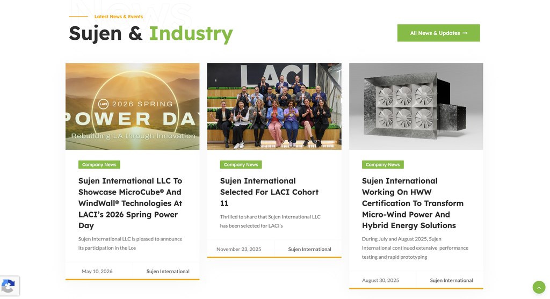
Task: Click Company News tag on LACI Cohort article
Action: coord(241,164)
